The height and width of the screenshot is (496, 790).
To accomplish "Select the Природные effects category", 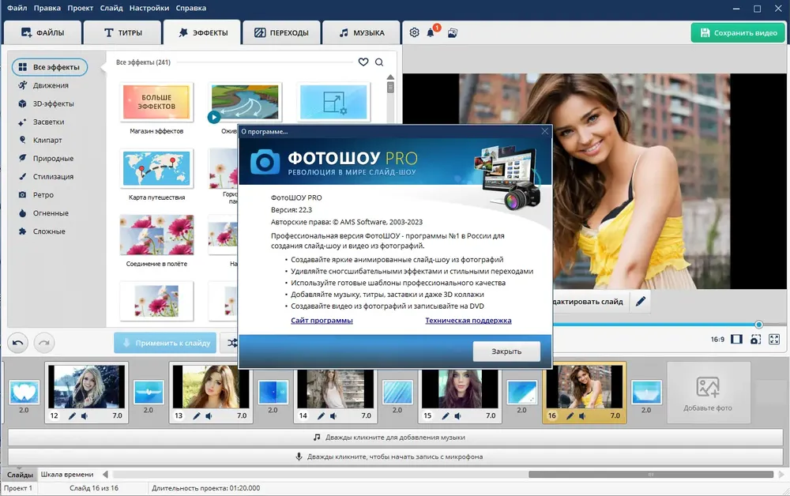I will pyautogui.click(x=53, y=158).
